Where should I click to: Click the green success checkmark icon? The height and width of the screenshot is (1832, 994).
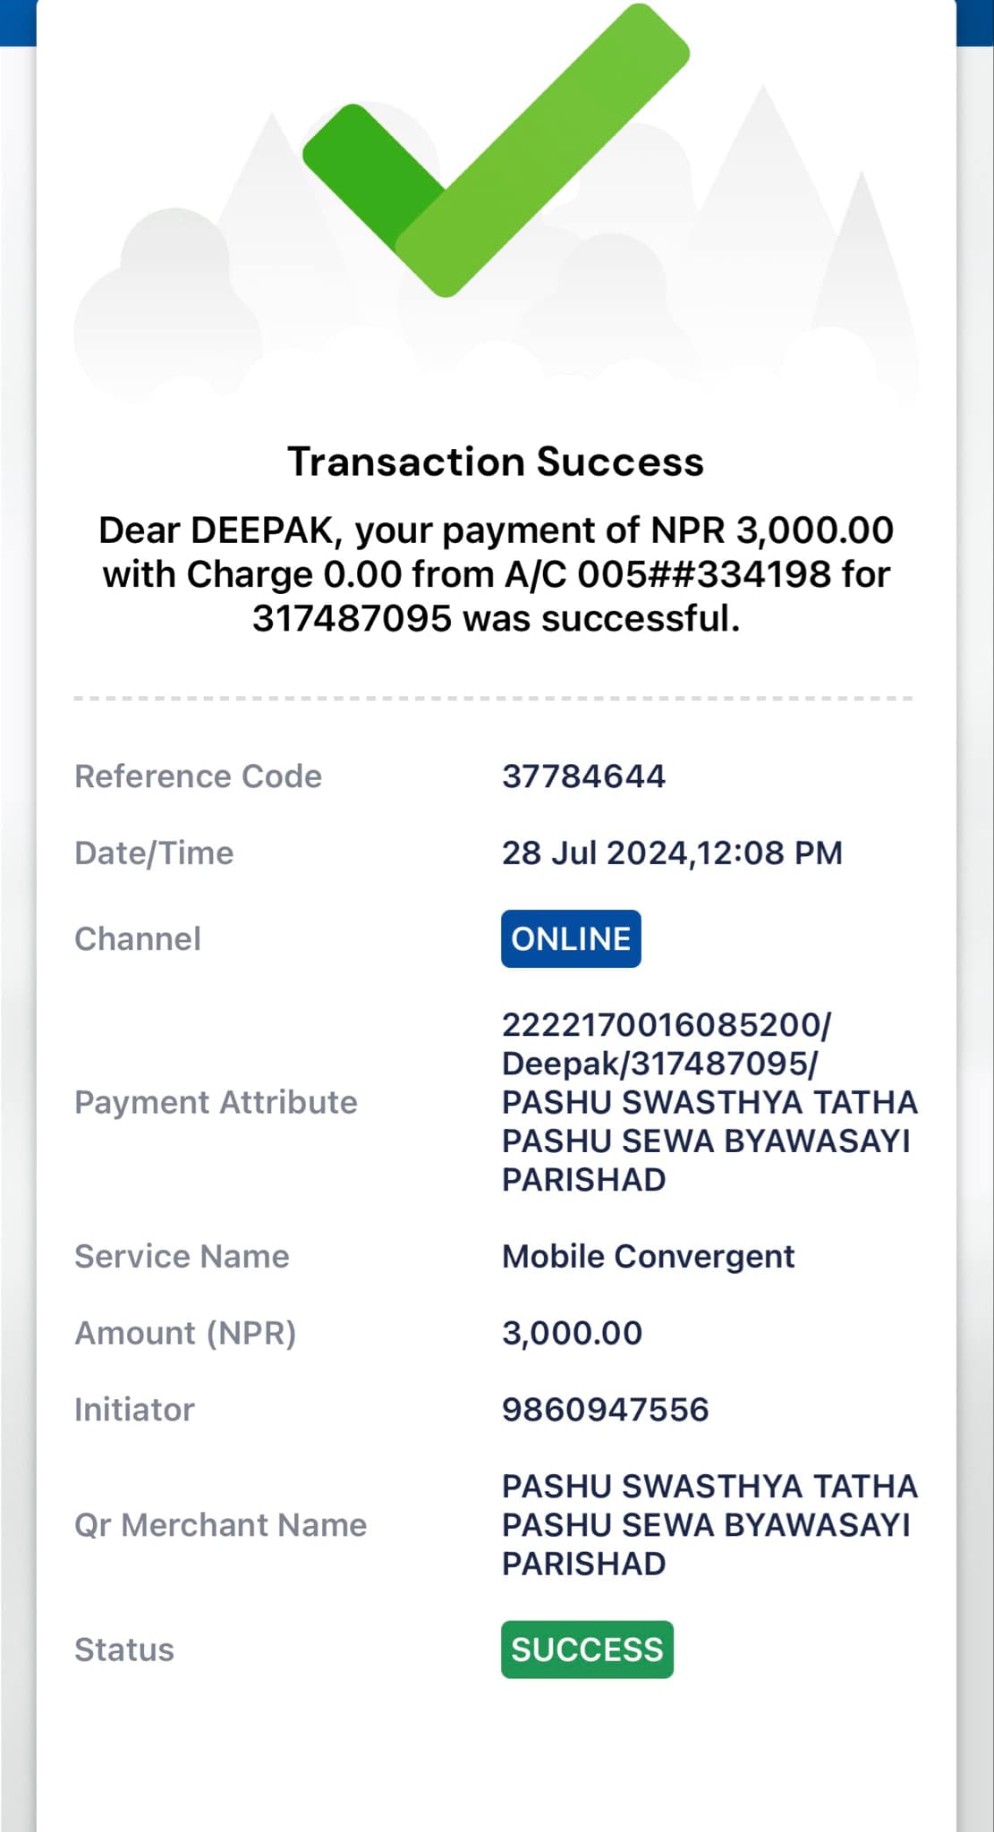click(496, 150)
